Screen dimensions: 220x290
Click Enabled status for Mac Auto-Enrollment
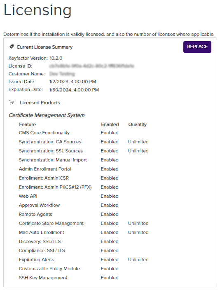pyautogui.click(x=110, y=232)
